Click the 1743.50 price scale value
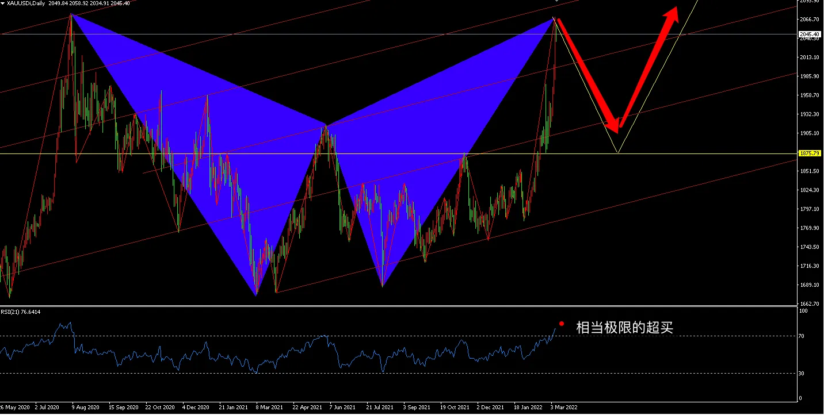Viewport: 824px width, 415px height. pos(809,247)
